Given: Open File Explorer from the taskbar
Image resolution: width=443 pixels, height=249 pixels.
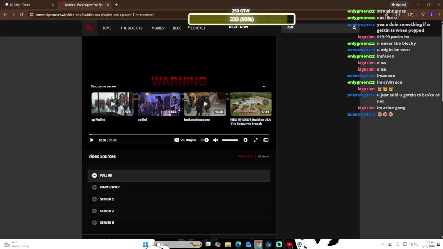Looking at the screenshot, I should 228,245.
